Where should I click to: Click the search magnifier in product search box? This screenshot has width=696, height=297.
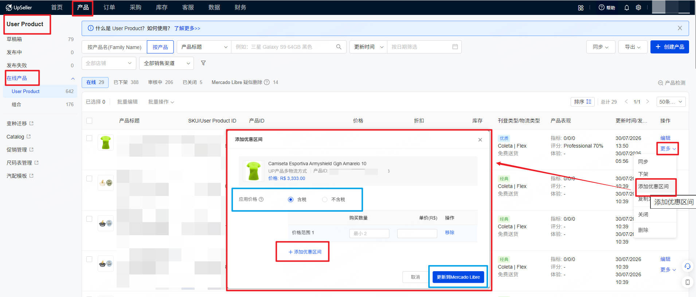[339, 47]
